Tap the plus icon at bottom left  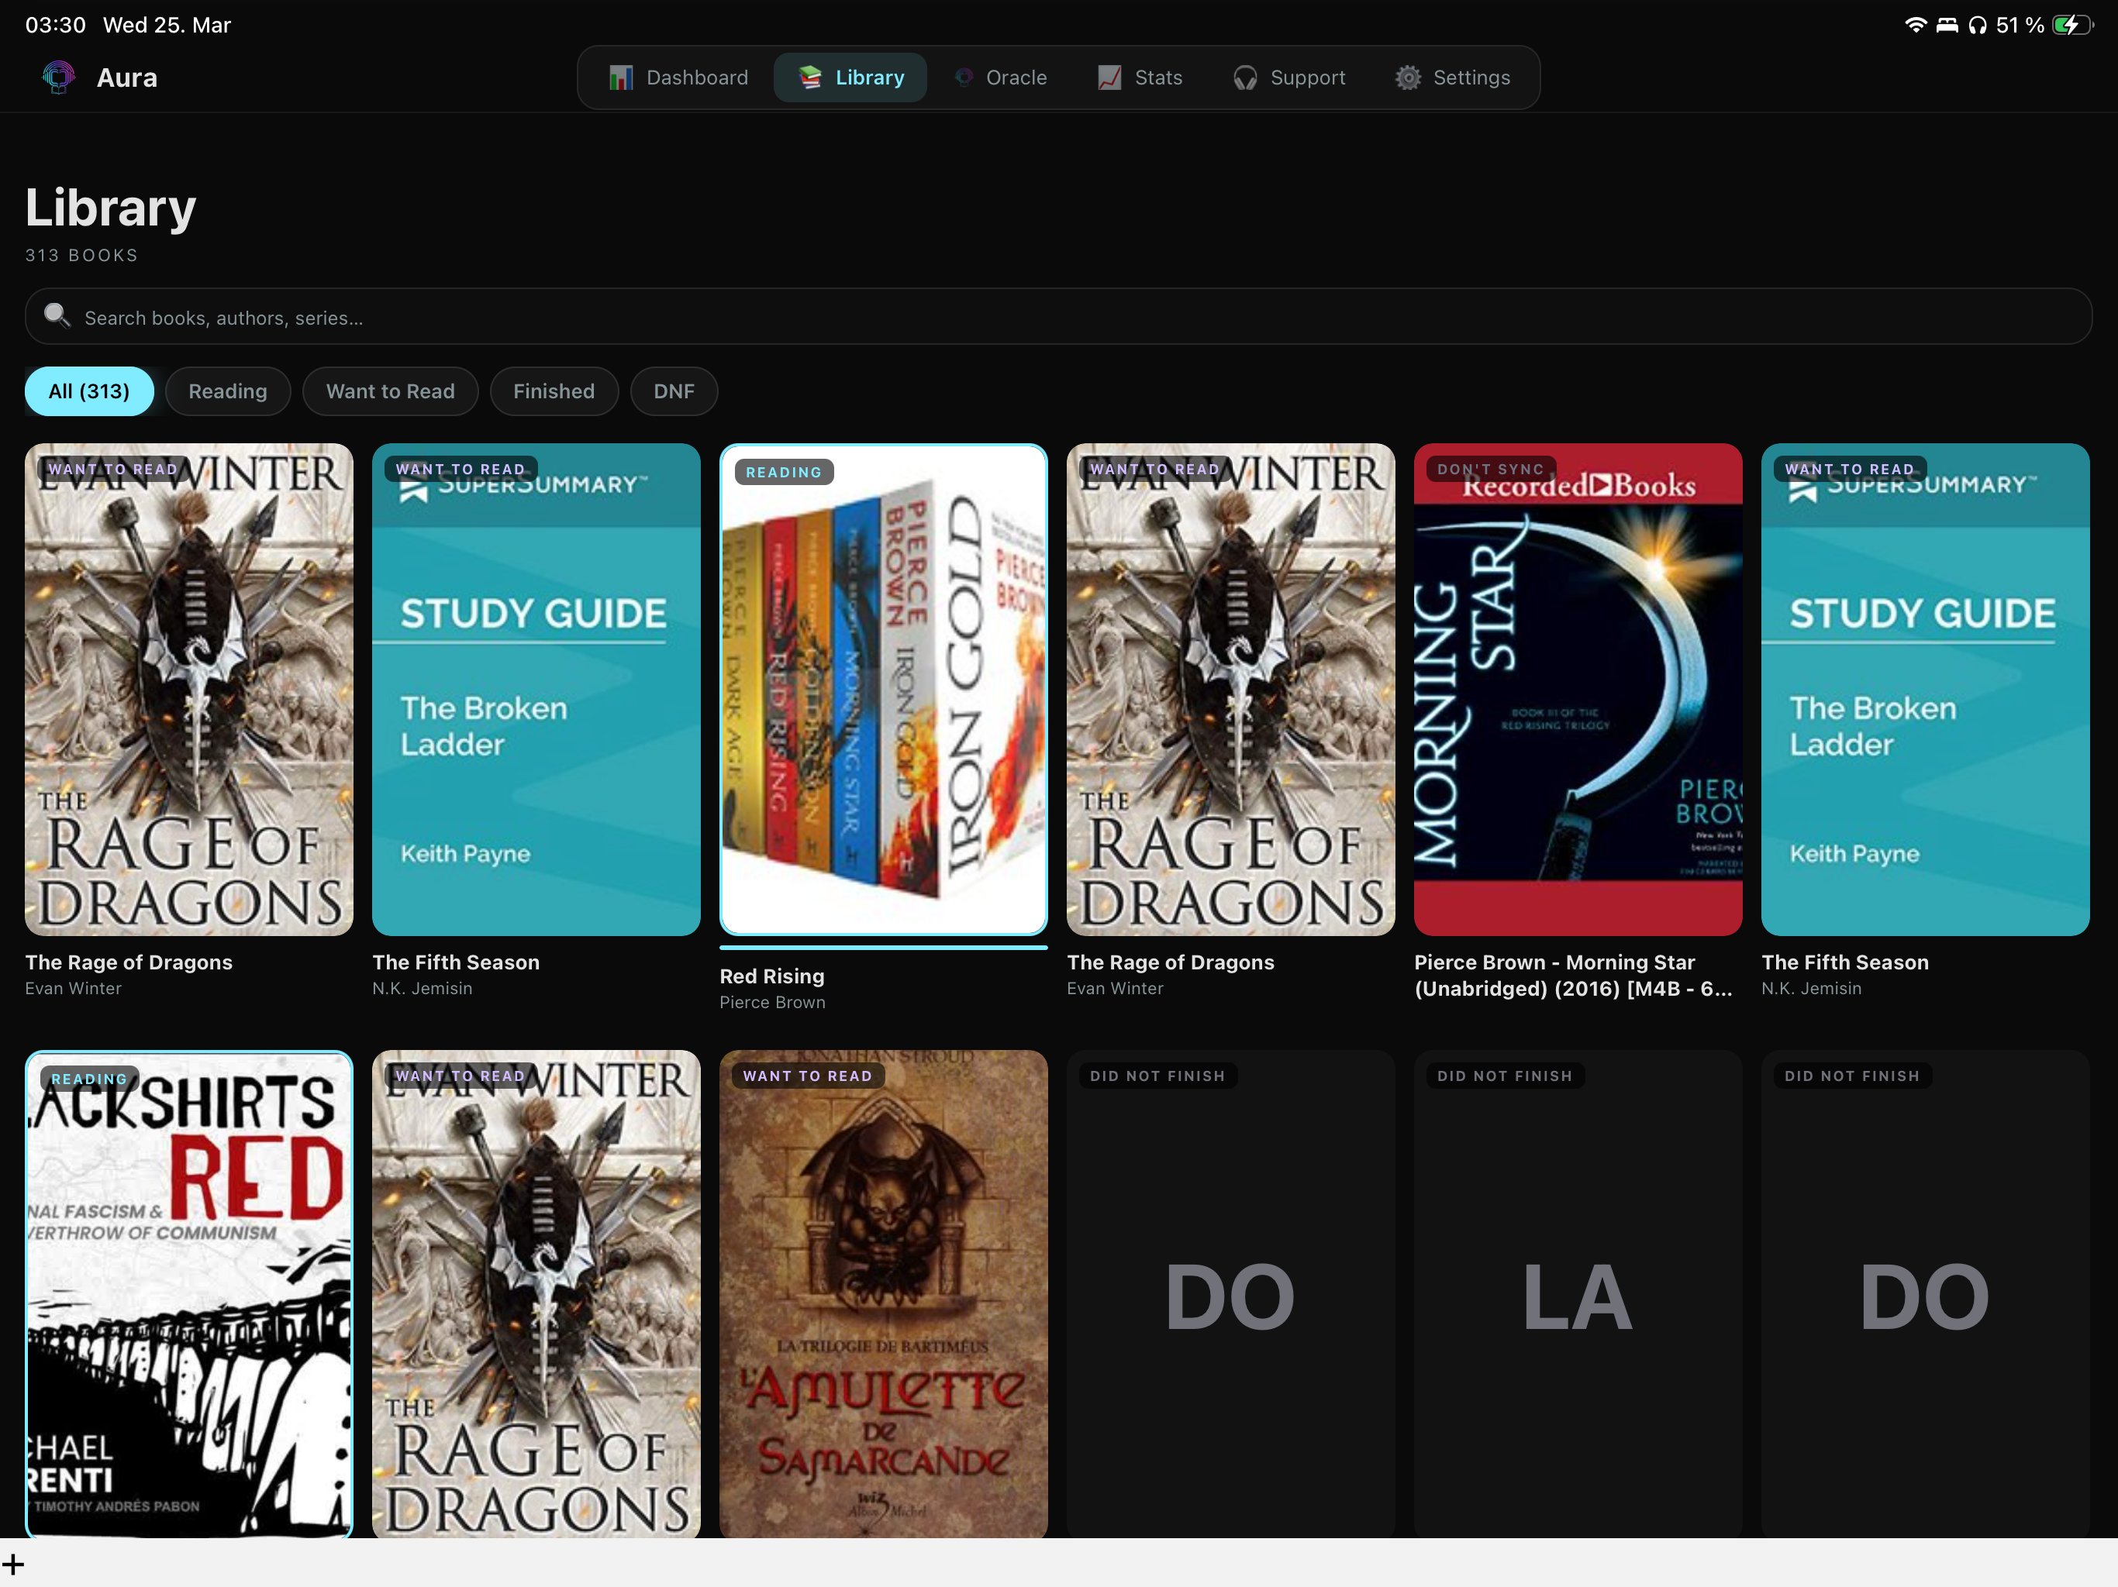13,1565
